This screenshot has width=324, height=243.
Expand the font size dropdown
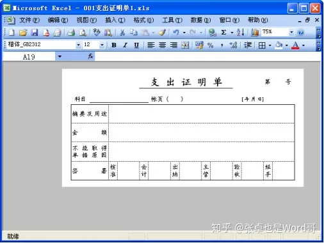(x=102, y=45)
